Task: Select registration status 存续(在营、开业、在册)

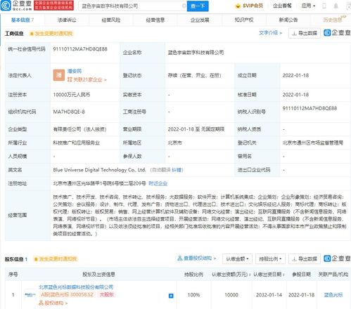Action: tap(195, 75)
